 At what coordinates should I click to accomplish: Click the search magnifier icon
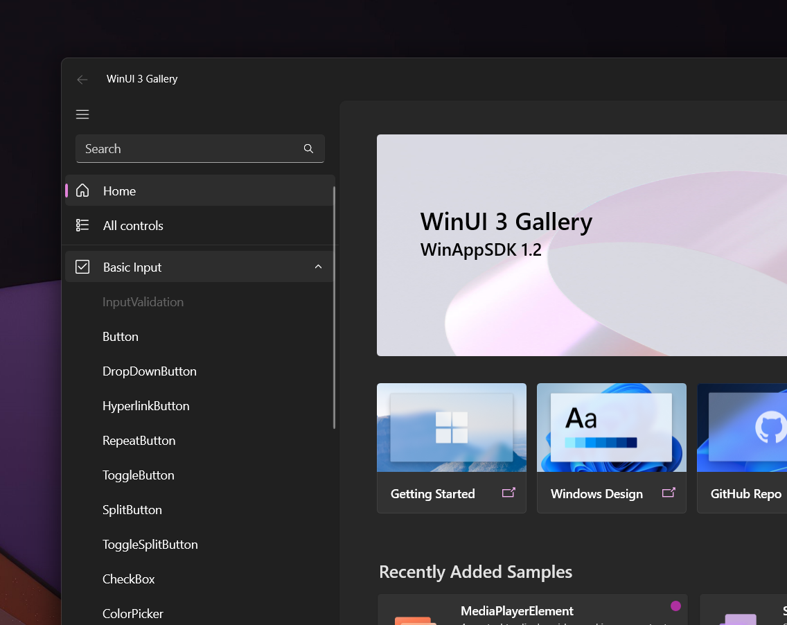tap(309, 148)
